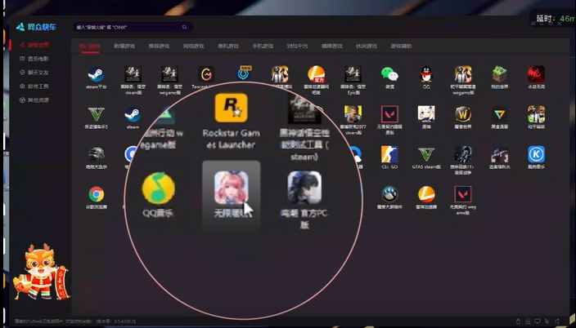The width and height of the screenshot is (576, 328).
Task: Open the 推荐游戏 tab
Action: tap(159, 47)
